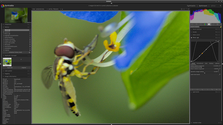Reset filmic rgb module parameters
Viewport: 223px width, 125px height.
pyautogui.click(x=218, y=38)
